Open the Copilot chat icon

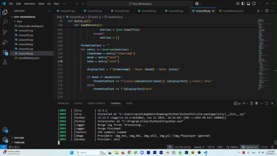point(197,3)
